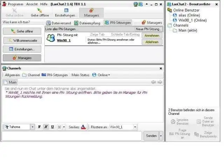Open the Online status dropdown
224x168 pixels.
coord(101,75)
